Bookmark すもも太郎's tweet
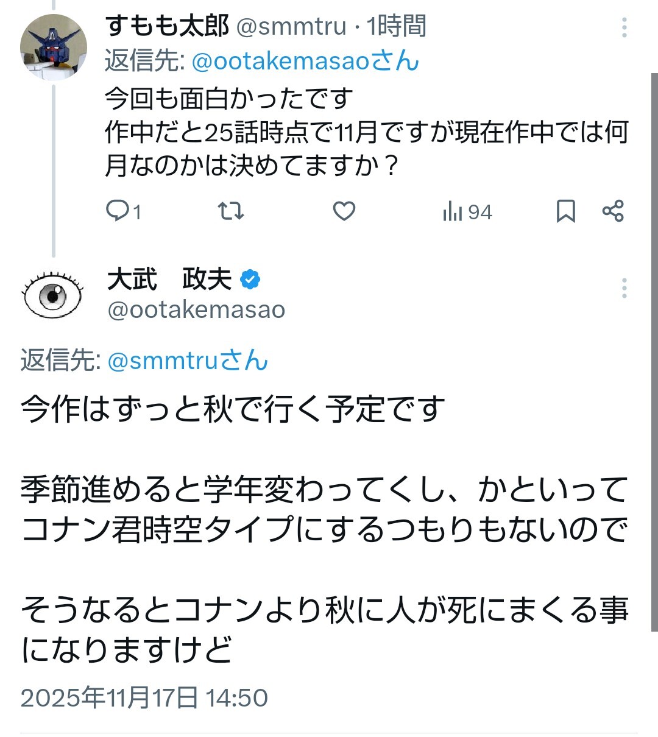The image size is (658, 737). click(565, 211)
